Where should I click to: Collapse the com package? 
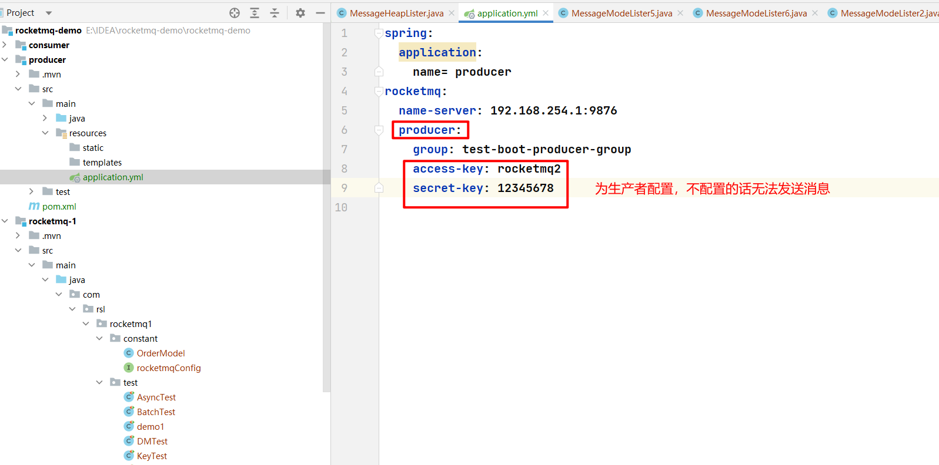click(58, 294)
